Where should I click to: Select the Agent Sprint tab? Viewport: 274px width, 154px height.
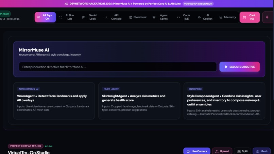pyautogui.click(x=161, y=17)
